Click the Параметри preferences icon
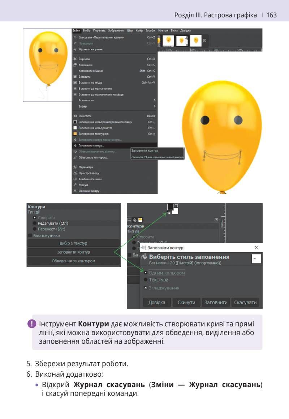289x419 pixels. pyautogui.click(x=75, y=167)
